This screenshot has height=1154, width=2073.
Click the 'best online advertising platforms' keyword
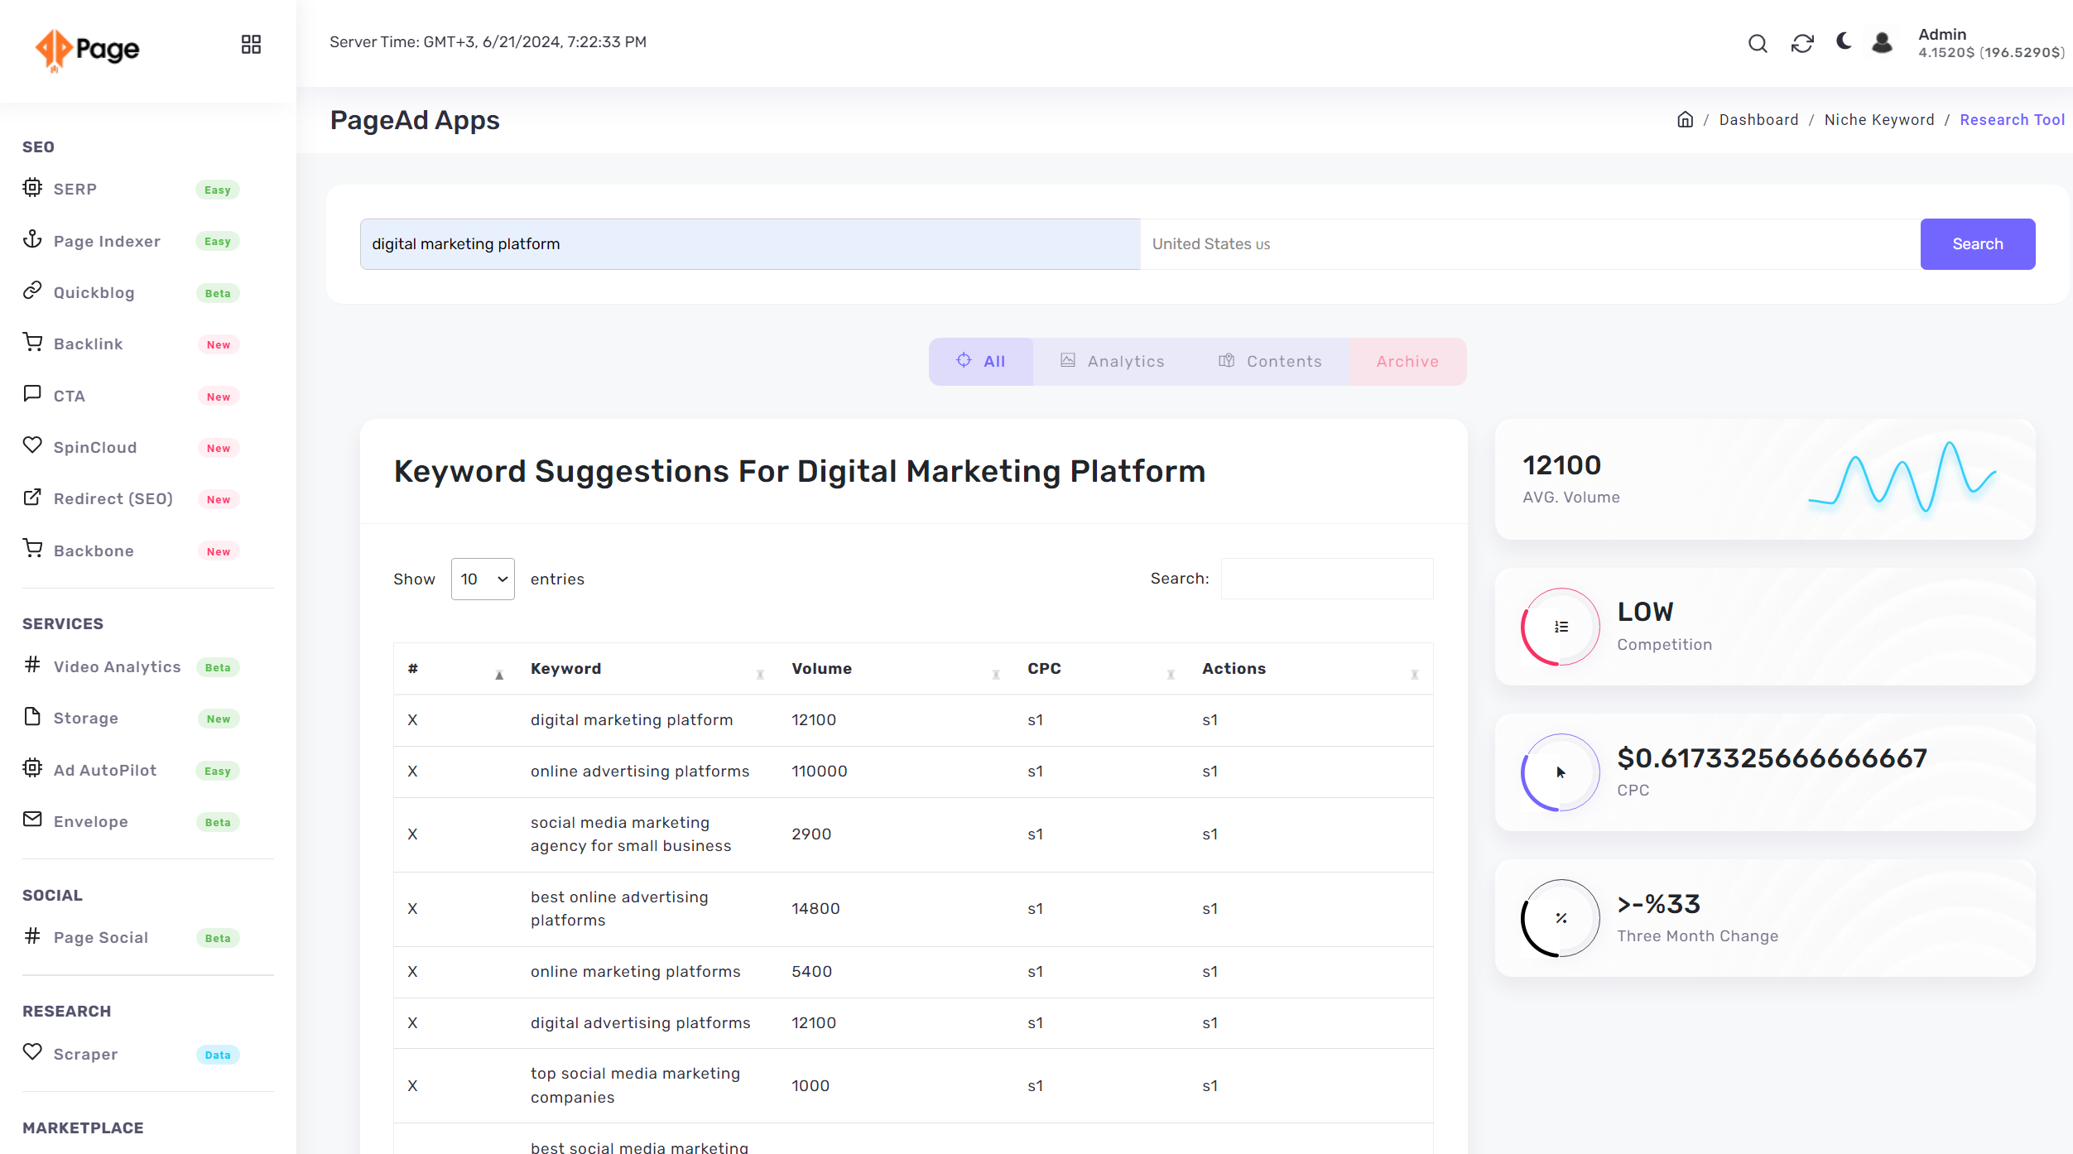pyautogui.click(x=619, y=909)
